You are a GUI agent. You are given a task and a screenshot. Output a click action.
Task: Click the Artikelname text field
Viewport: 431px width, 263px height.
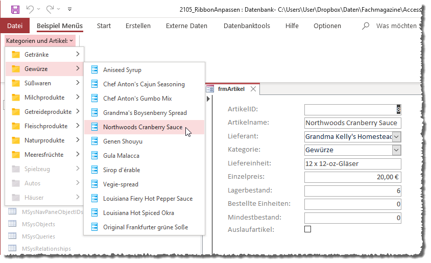tap(353, 123)
